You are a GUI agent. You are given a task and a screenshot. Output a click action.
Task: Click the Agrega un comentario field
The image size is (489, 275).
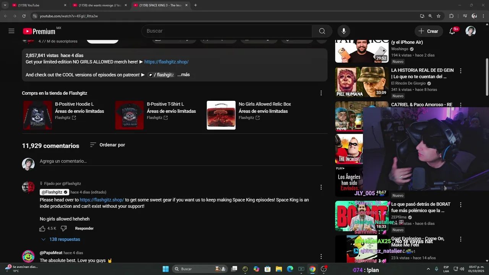point(181,162)
